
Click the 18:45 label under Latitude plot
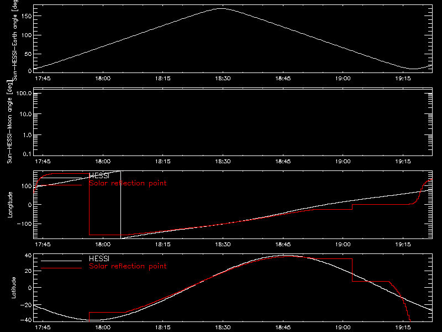283,328
